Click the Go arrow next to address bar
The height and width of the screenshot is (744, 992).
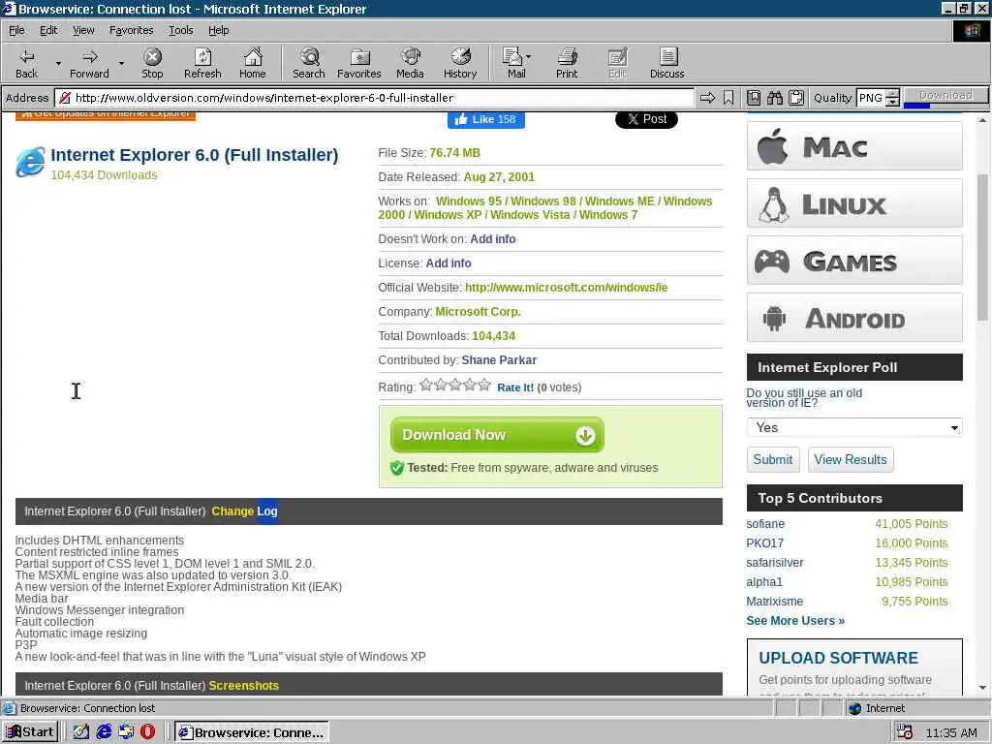pos(707,98)
